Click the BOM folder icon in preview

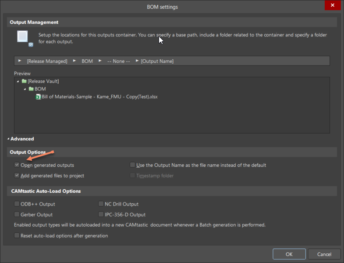tap(31, 89)
